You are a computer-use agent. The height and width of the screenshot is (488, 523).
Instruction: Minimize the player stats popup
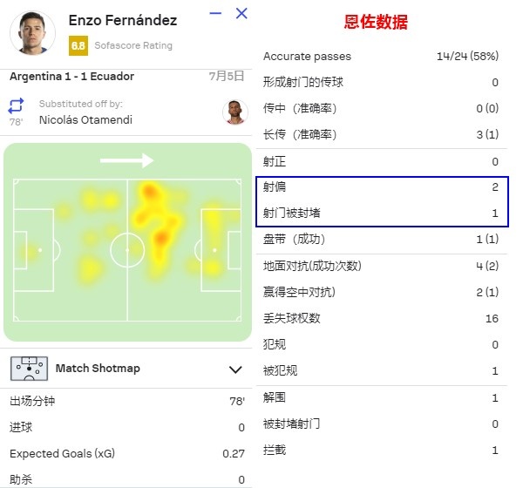point(215,13)
